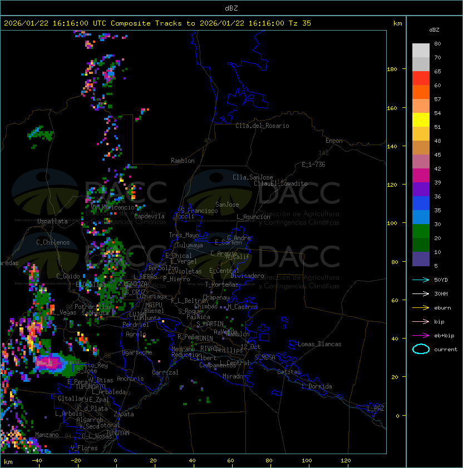The image size is (463, 468).
Task: Click the 'Capdevila' map label
Action: pyautogui.click(x=149, y=216)
